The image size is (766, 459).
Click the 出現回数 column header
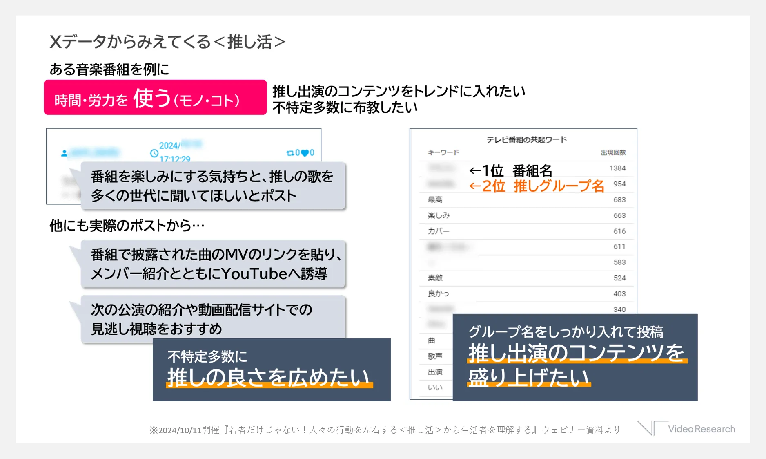click(613, 152)
